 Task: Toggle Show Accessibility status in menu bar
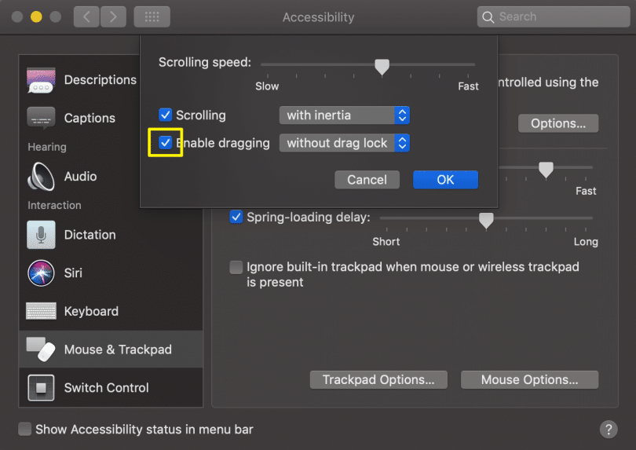(x=25, y=429)
